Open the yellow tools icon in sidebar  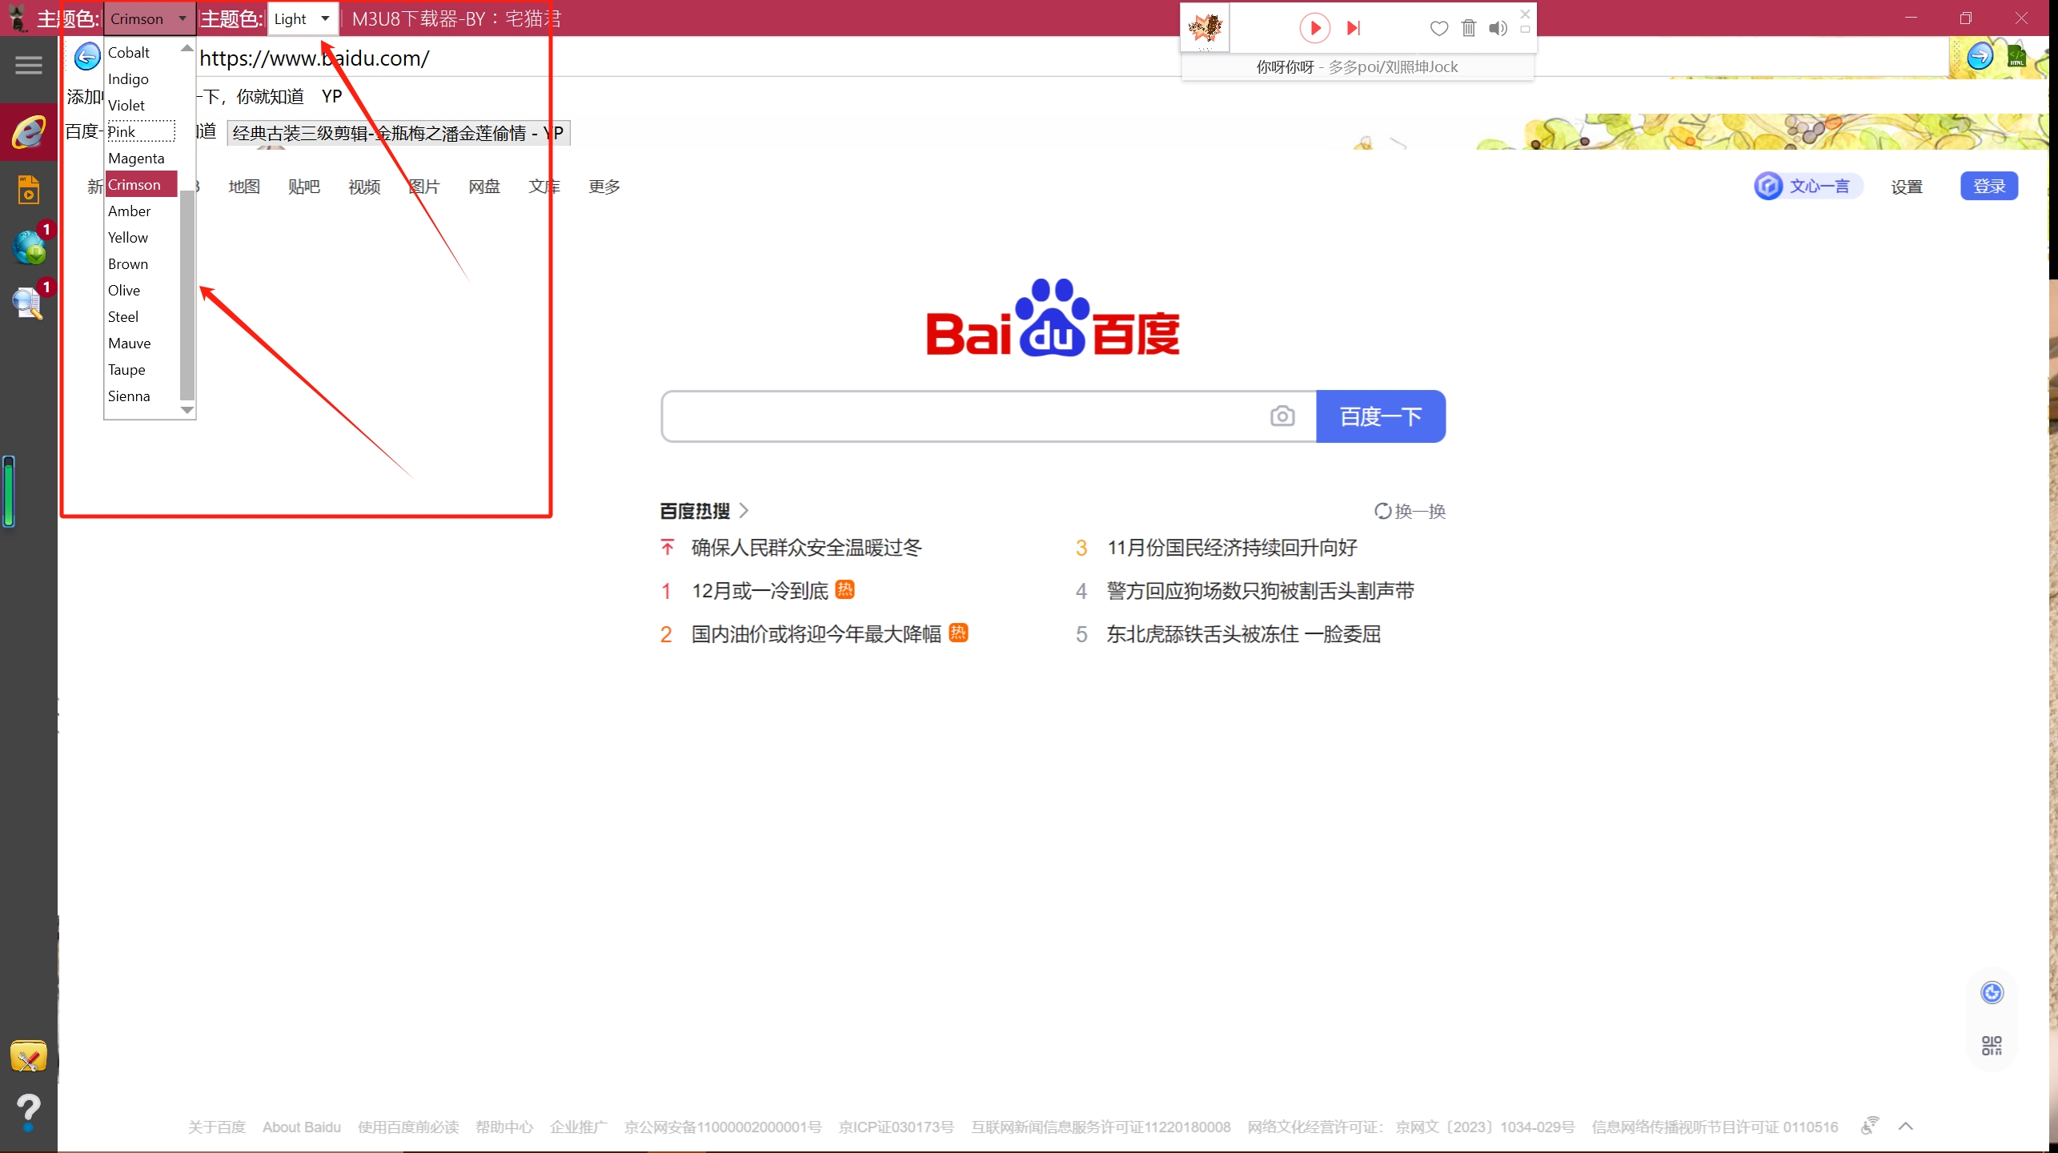pos(28,1057)
